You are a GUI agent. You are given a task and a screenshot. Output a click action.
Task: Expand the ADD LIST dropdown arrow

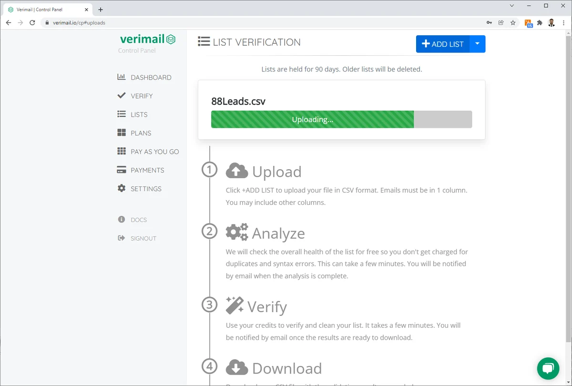pyautogui.click(x=478, y=44)
